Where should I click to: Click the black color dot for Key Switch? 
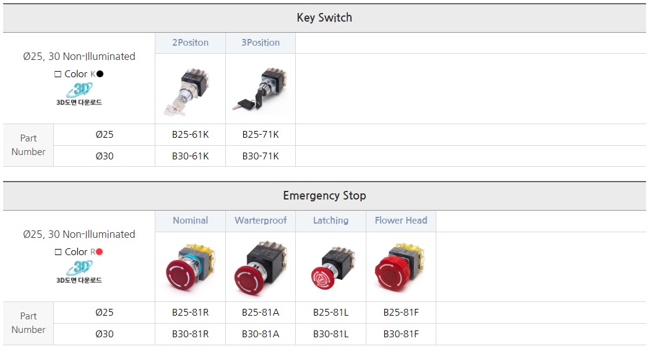(x=100, y=74)
